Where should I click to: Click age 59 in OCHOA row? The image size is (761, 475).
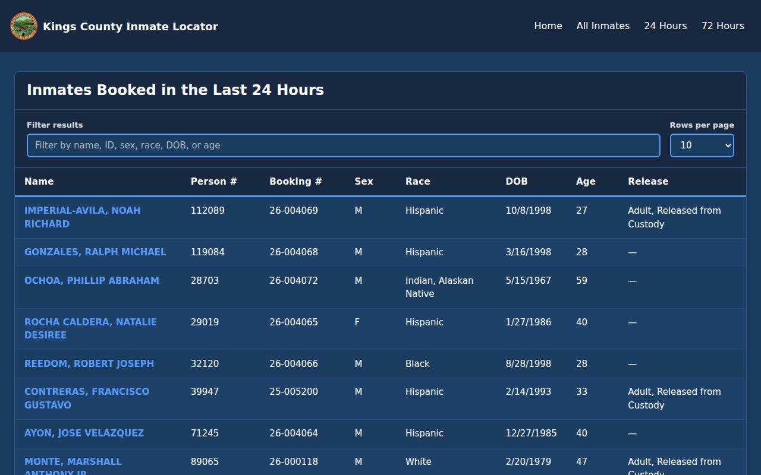[x=581, y=280]
